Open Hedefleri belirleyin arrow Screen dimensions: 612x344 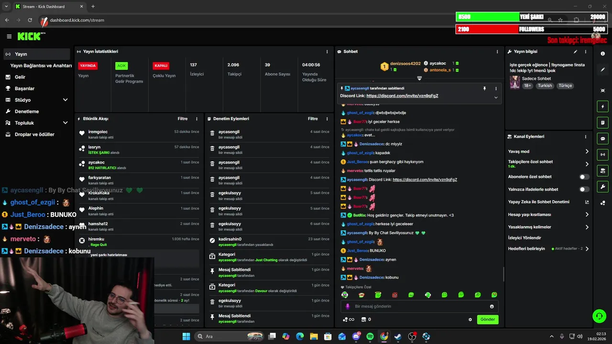(587, 248)
